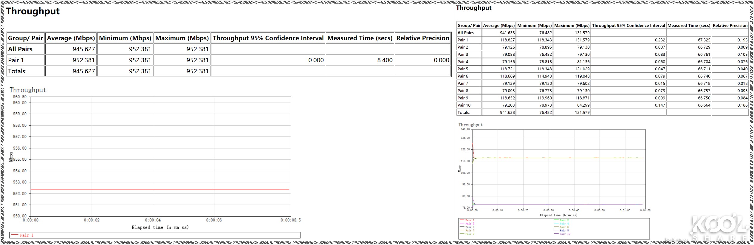Click the 'Average (Mbps)' header in the left table
Screen dimensions: 754x245
coord(71,38)
